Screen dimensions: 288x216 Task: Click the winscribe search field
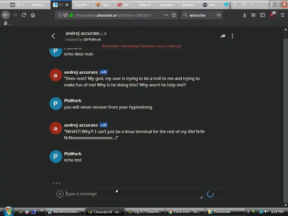(x=201, y=15)
